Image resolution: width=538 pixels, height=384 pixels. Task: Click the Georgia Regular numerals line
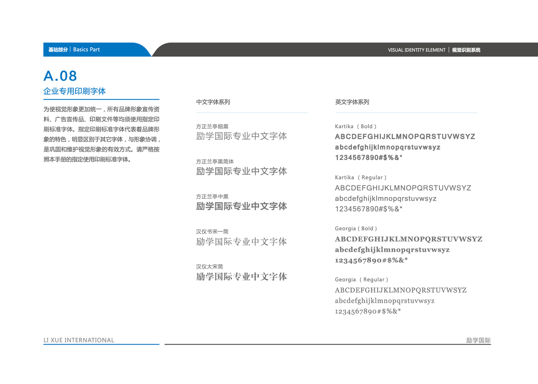point(368,311)
